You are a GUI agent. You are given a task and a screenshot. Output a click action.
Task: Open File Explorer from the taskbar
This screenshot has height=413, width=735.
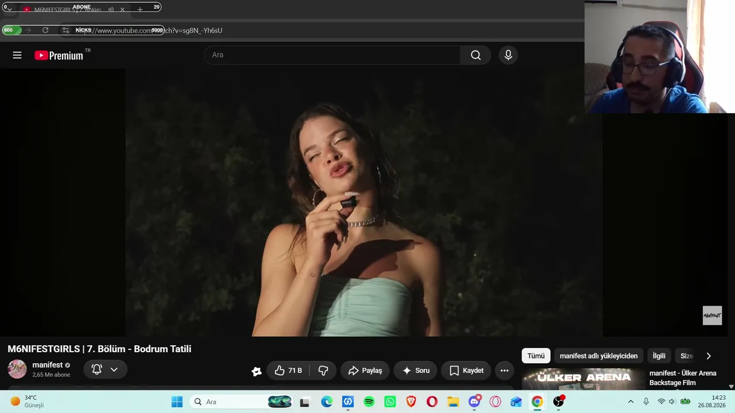(454, 402)
